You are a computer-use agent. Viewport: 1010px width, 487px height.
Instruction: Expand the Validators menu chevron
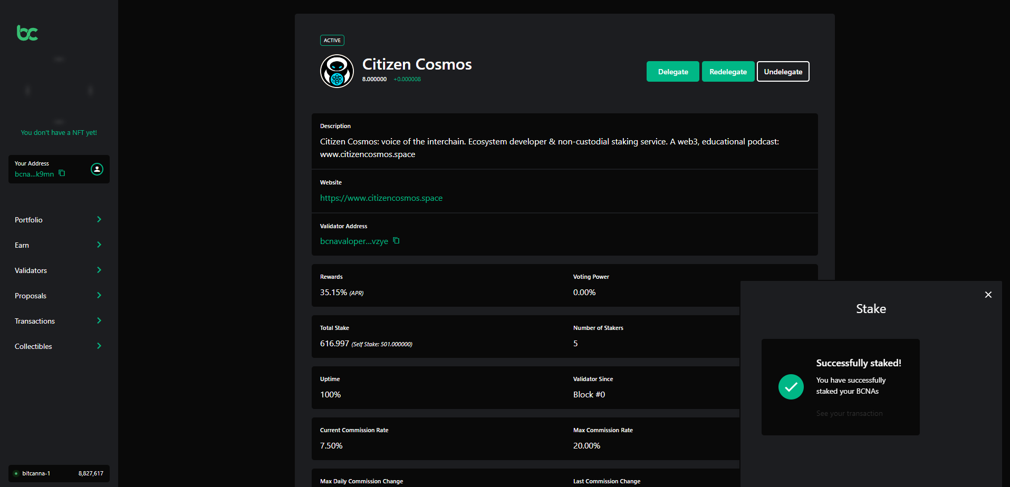(99, 270)
